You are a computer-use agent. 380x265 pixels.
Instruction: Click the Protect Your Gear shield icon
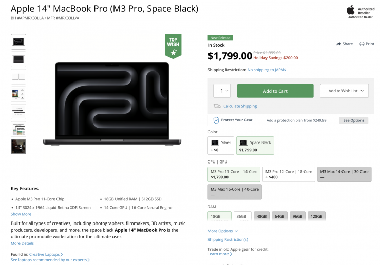tap(216, 120)
